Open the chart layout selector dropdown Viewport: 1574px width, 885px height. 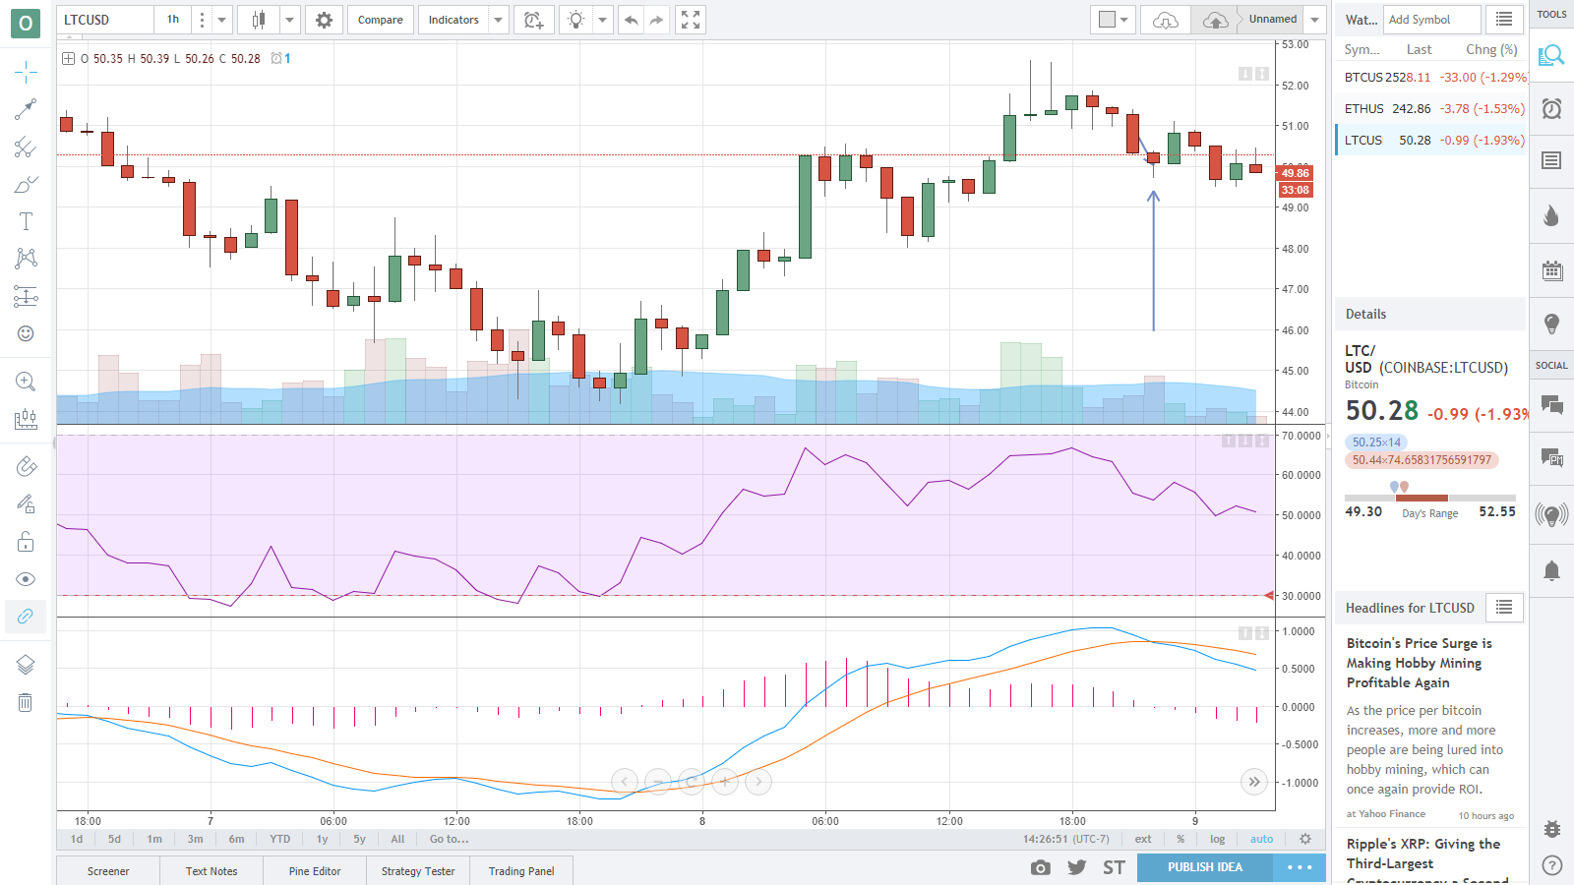click(x=1113, y=20)
